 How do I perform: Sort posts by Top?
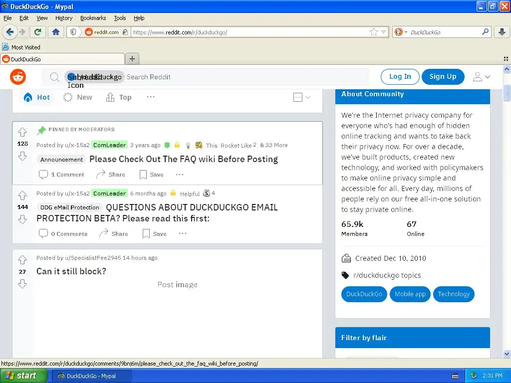[x=119, y=97]
